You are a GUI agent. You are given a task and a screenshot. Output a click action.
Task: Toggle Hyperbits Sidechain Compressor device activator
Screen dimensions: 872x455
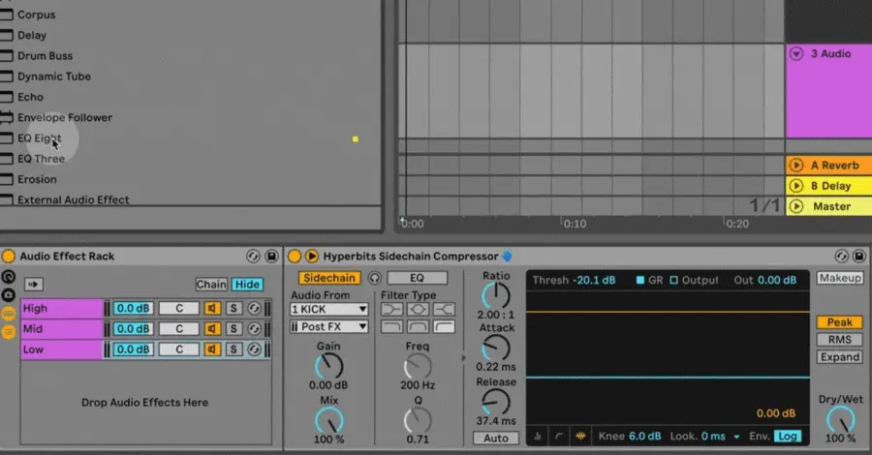(295, 257)
